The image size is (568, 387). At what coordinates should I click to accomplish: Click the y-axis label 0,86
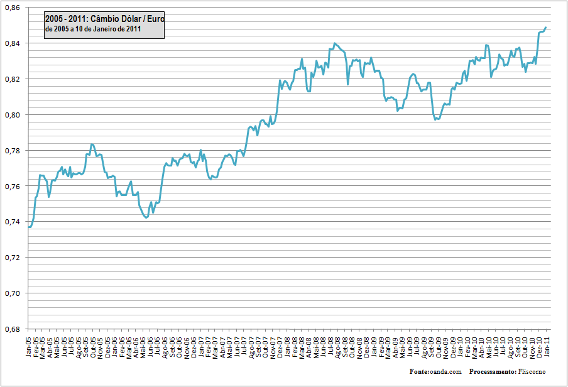coord(13,8)
